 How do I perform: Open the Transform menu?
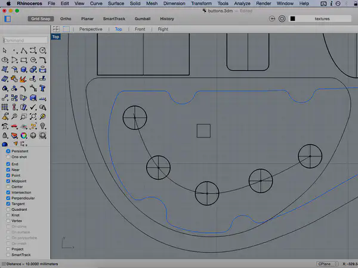tap(201, 4)
